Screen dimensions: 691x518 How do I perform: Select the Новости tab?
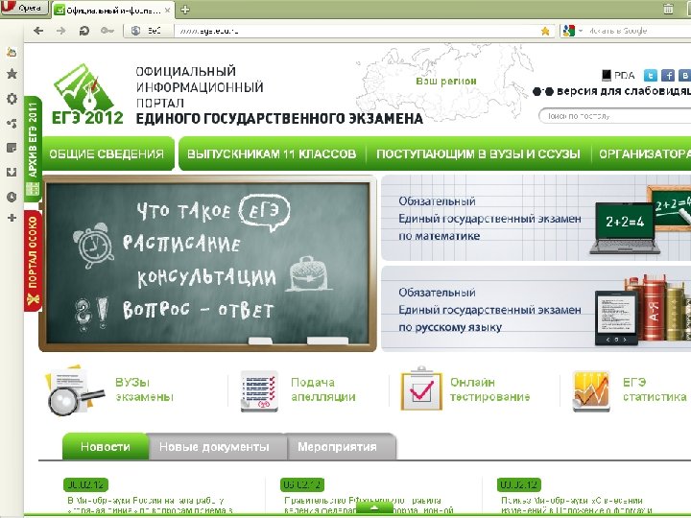105,446
